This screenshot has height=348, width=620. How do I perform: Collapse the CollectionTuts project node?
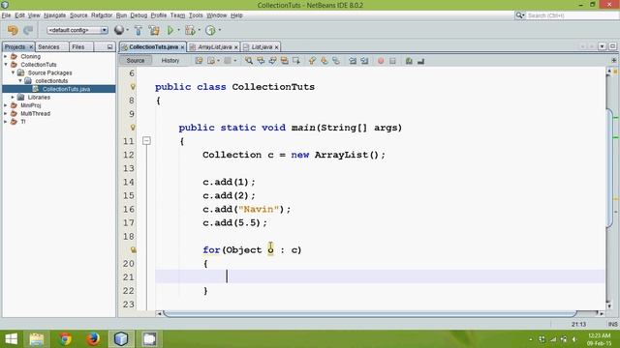(6, 65)
